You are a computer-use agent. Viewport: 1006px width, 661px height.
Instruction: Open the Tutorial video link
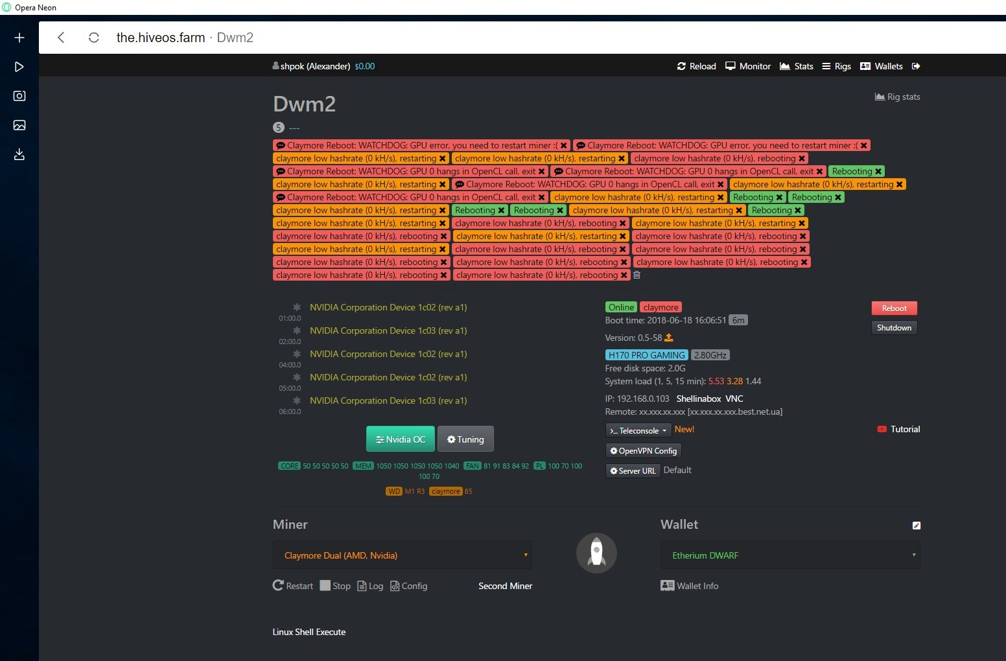pos(898,429)
